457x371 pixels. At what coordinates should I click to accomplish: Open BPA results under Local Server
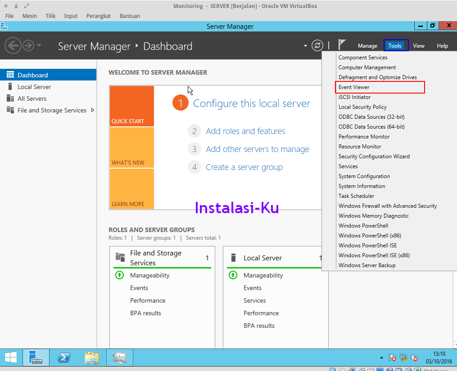259,326
